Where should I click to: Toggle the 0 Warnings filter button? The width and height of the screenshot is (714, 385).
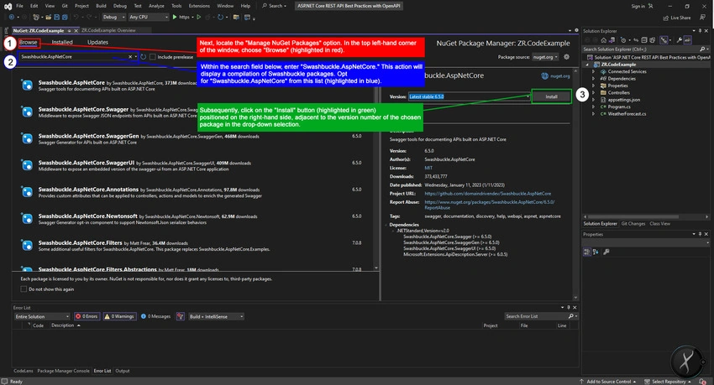click(119, 316)
